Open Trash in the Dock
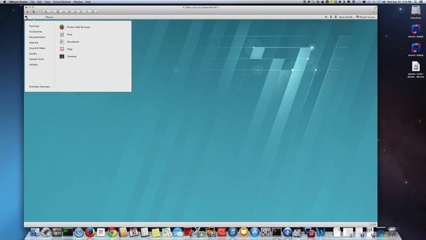This screenshot has height=240, width=426. [392, 232]
